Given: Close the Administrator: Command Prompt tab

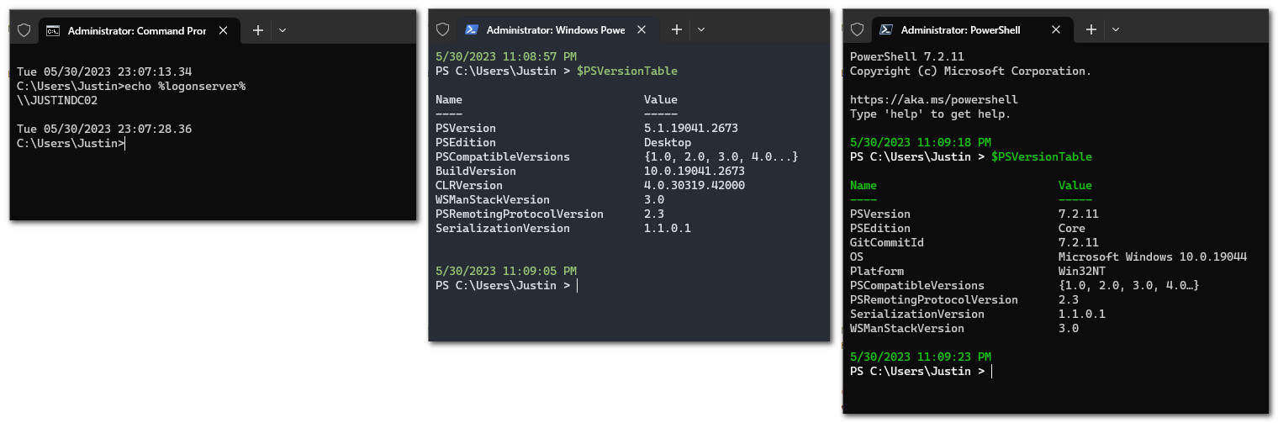Looking at the screenshot, I should point(224,30).
